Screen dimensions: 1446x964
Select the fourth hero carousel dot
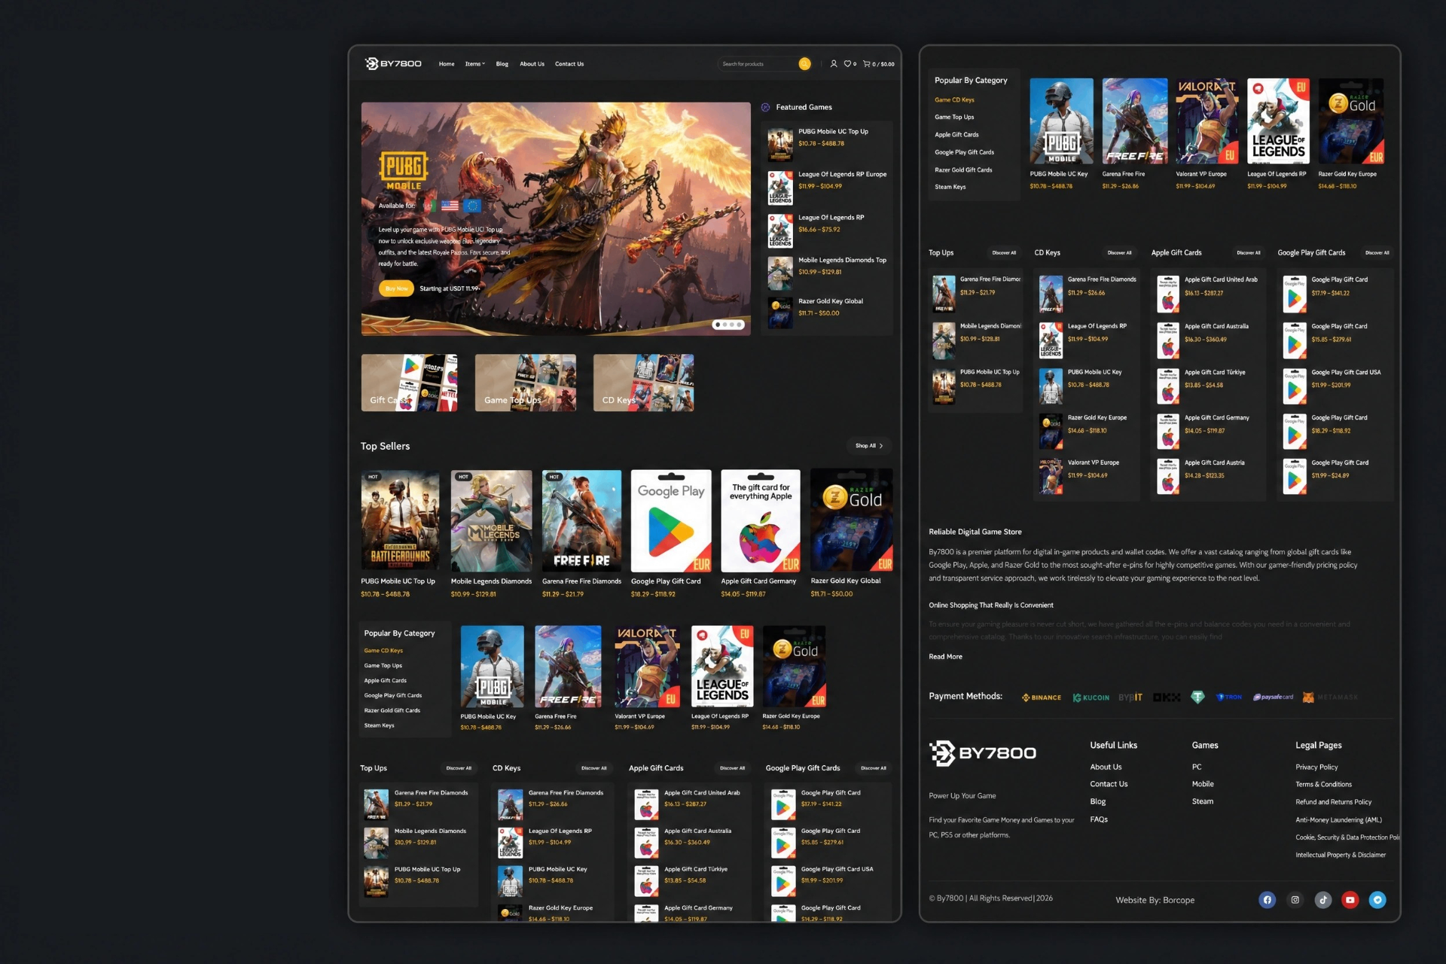pyautogui.click(x=740, y=325)
